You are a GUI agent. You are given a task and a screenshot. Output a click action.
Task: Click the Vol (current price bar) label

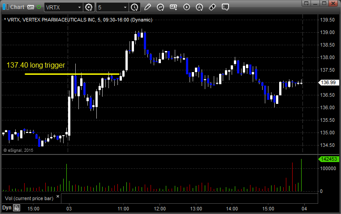click(x=29, y=198)
